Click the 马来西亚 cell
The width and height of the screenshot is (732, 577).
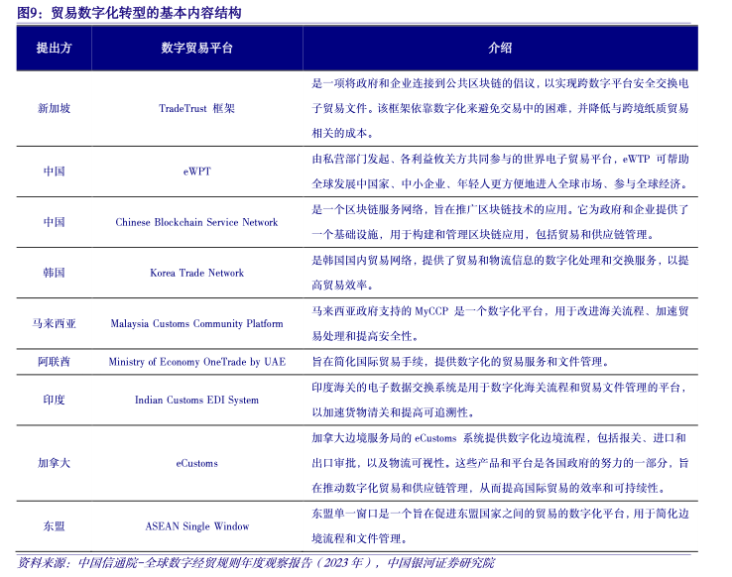[x=54, y=323]
